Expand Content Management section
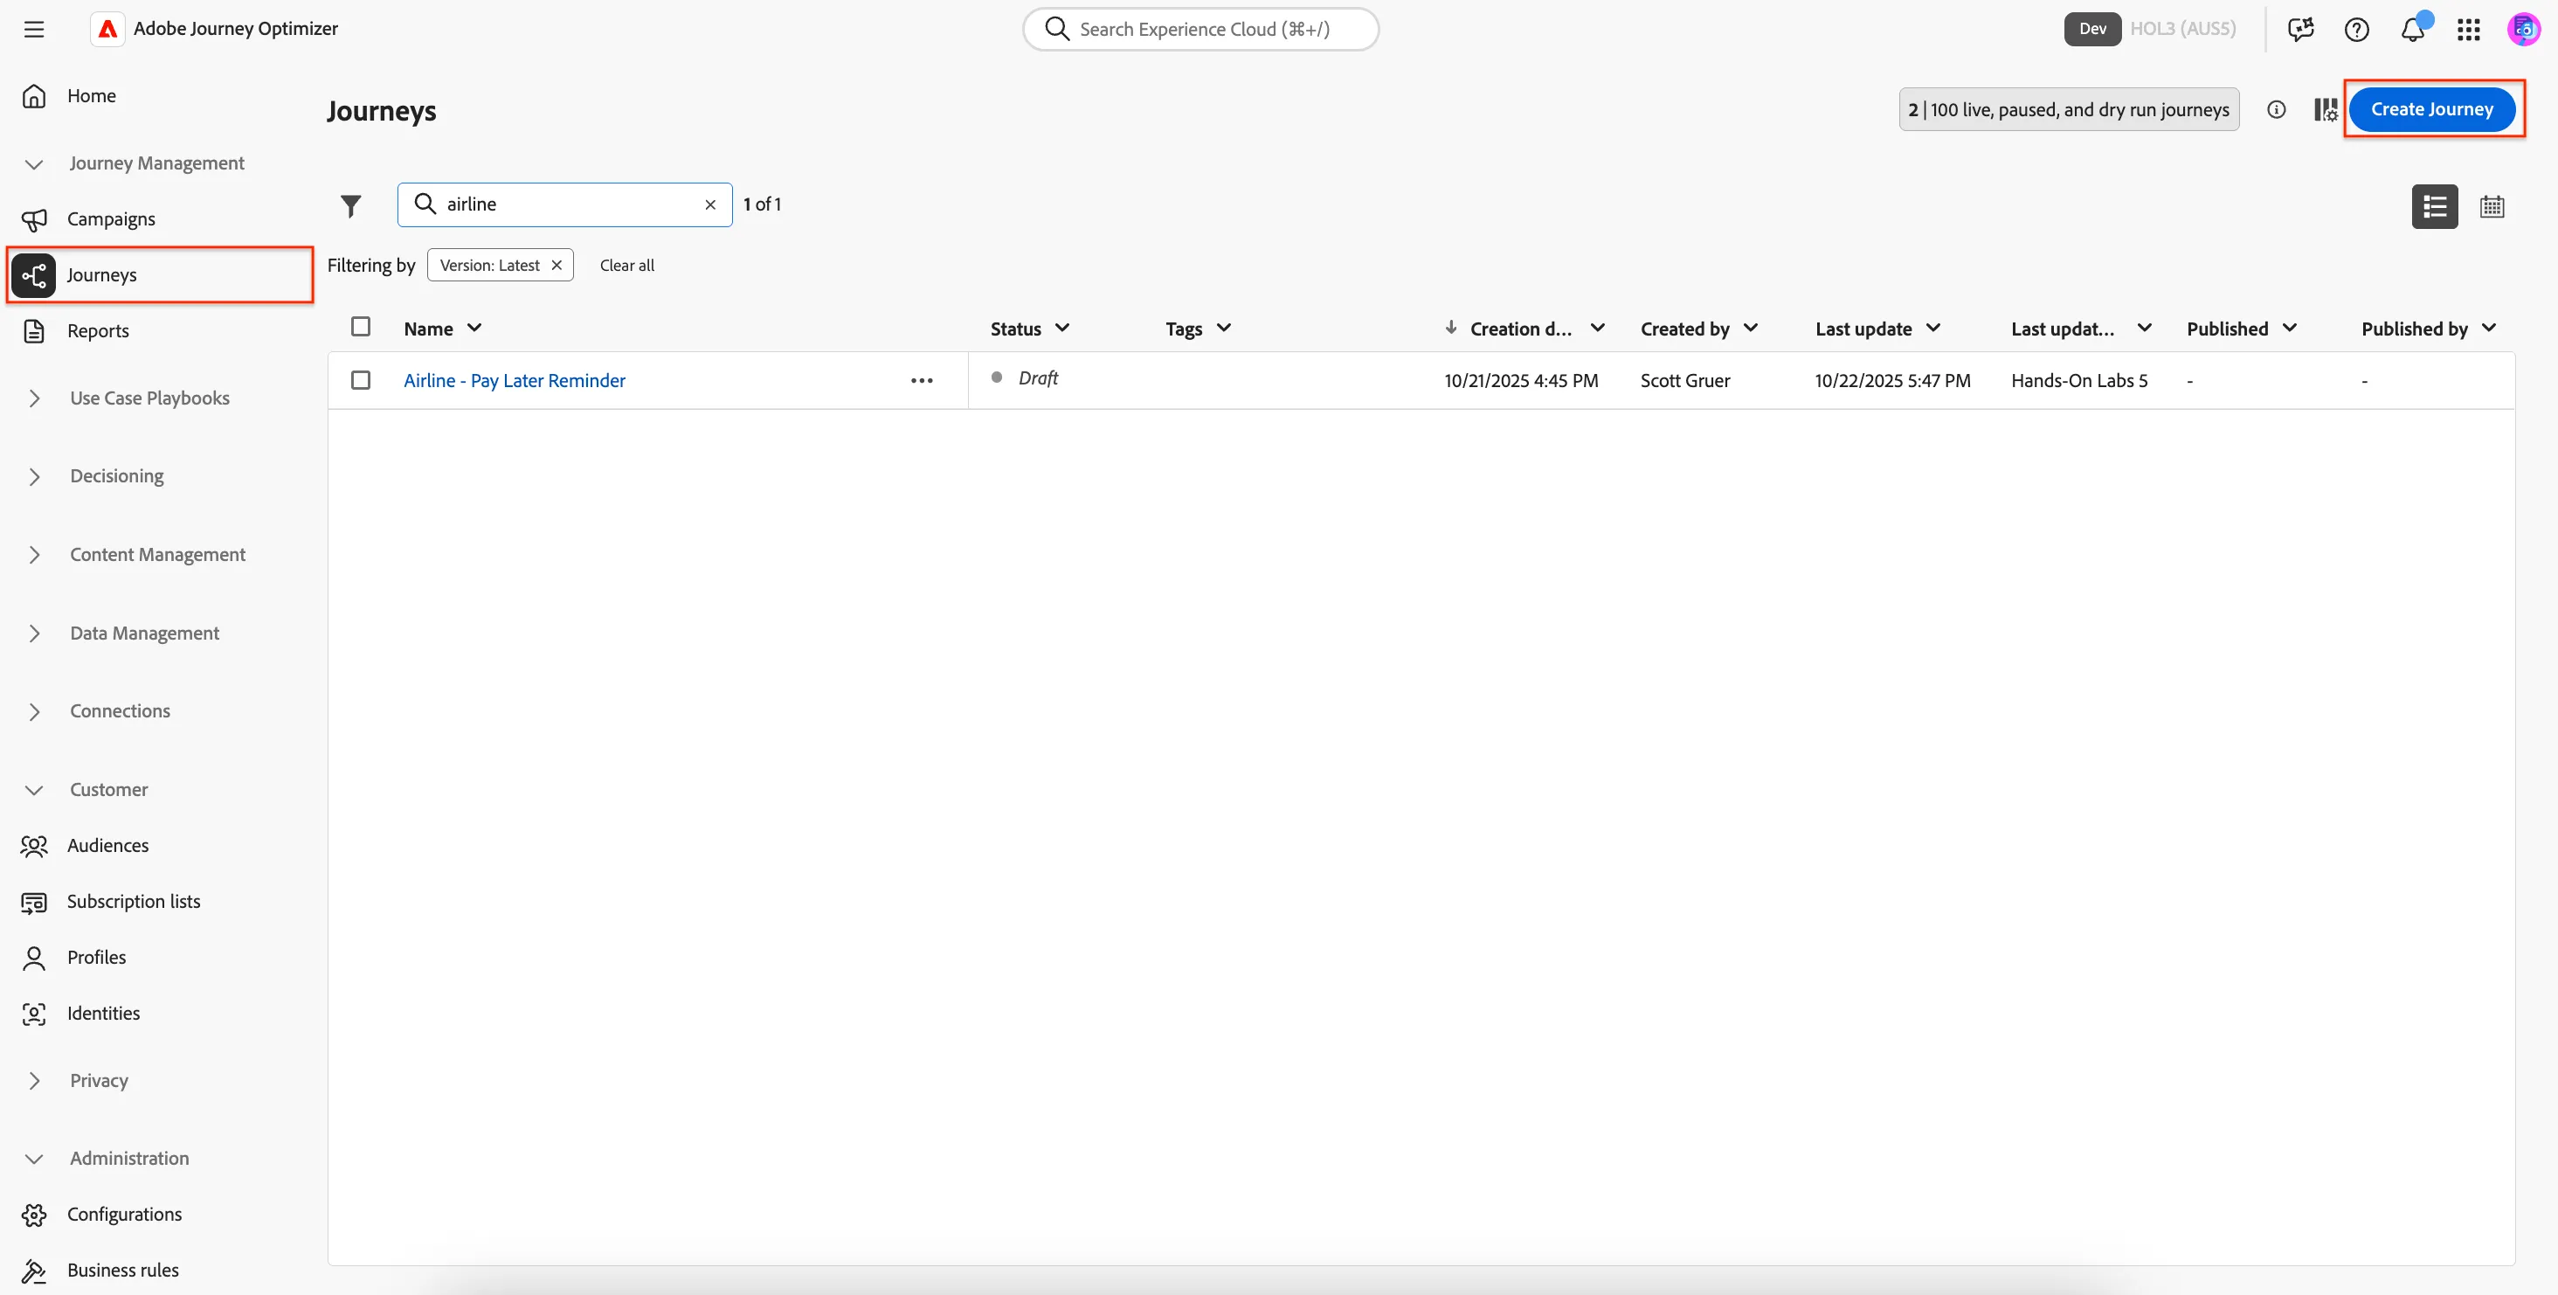The height and width of the screenshot is (1295, 2558). 34,554
